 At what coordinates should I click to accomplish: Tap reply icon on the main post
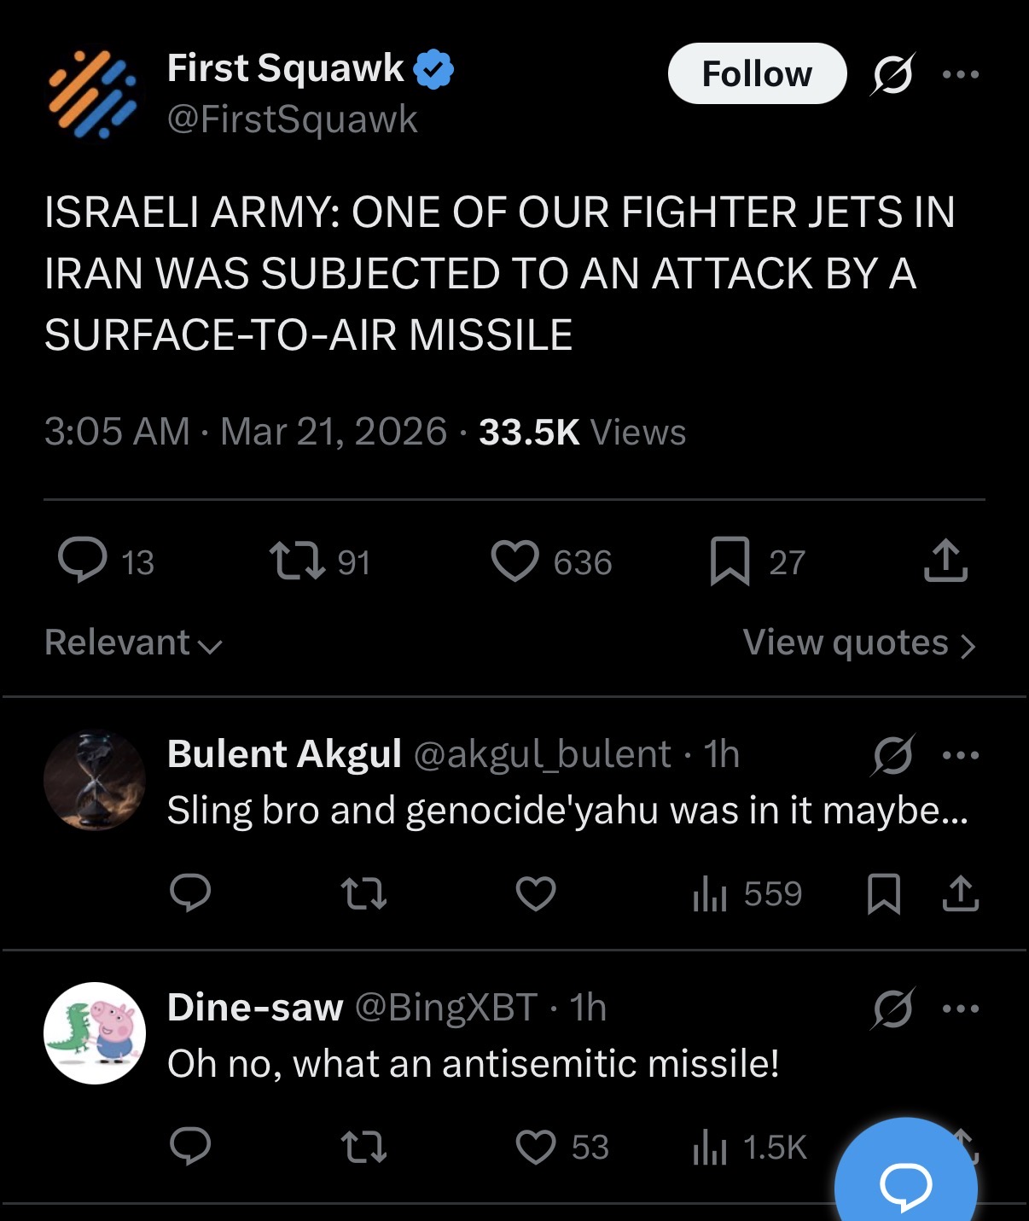pos(83,561)
